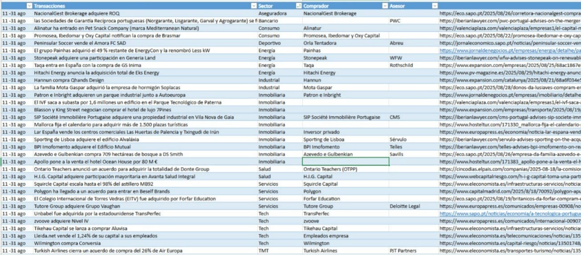Select the 'Taqa' comprador cell
The image size is (581, 255).
[345, 65]
